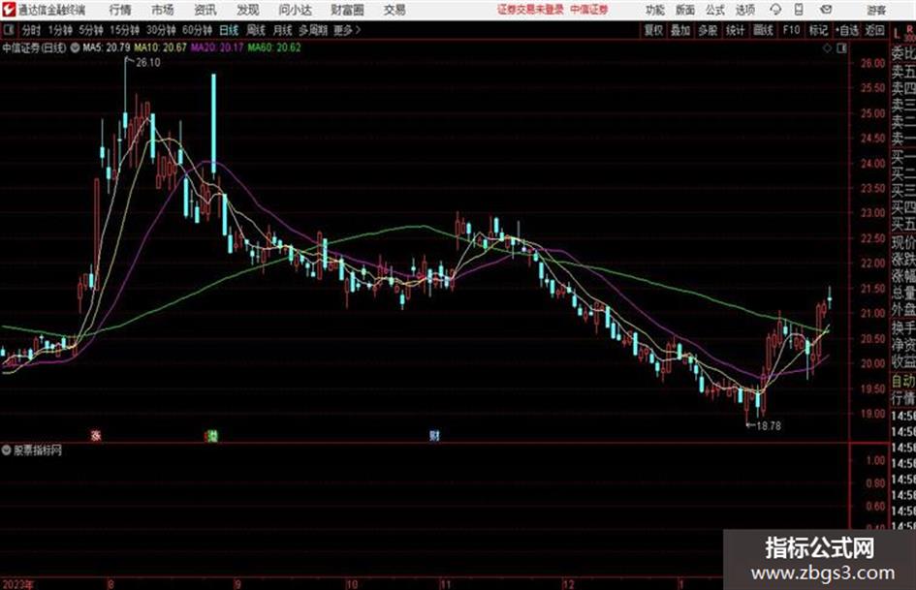Image resolution: width=916 pixels, height=590 pixels.
Task: Open the 行情 menu
Action: pyautogui.click(x=120, y=10)
